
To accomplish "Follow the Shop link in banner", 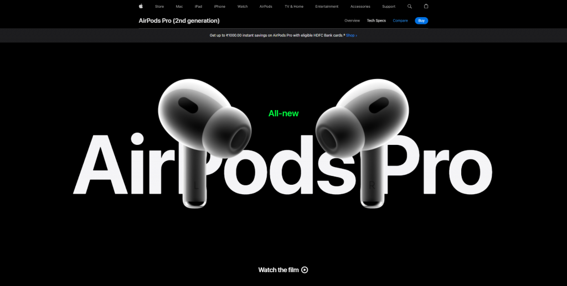I will coord(352,35).
